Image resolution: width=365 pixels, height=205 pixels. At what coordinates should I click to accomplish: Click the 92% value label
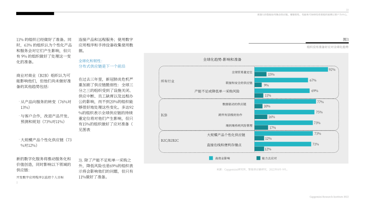[x=332, y=70]
